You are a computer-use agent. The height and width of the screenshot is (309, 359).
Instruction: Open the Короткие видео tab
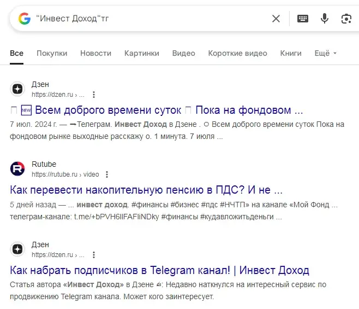[238, 53]
